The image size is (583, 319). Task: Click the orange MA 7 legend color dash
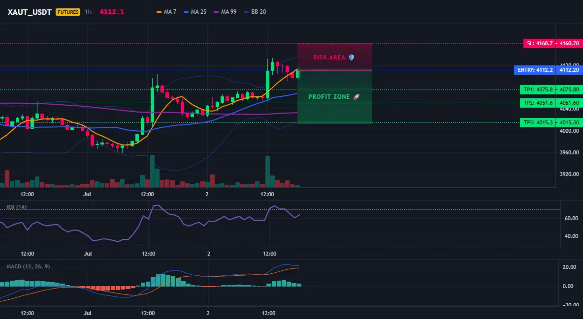pyautogui.click(x=159, y=12)
